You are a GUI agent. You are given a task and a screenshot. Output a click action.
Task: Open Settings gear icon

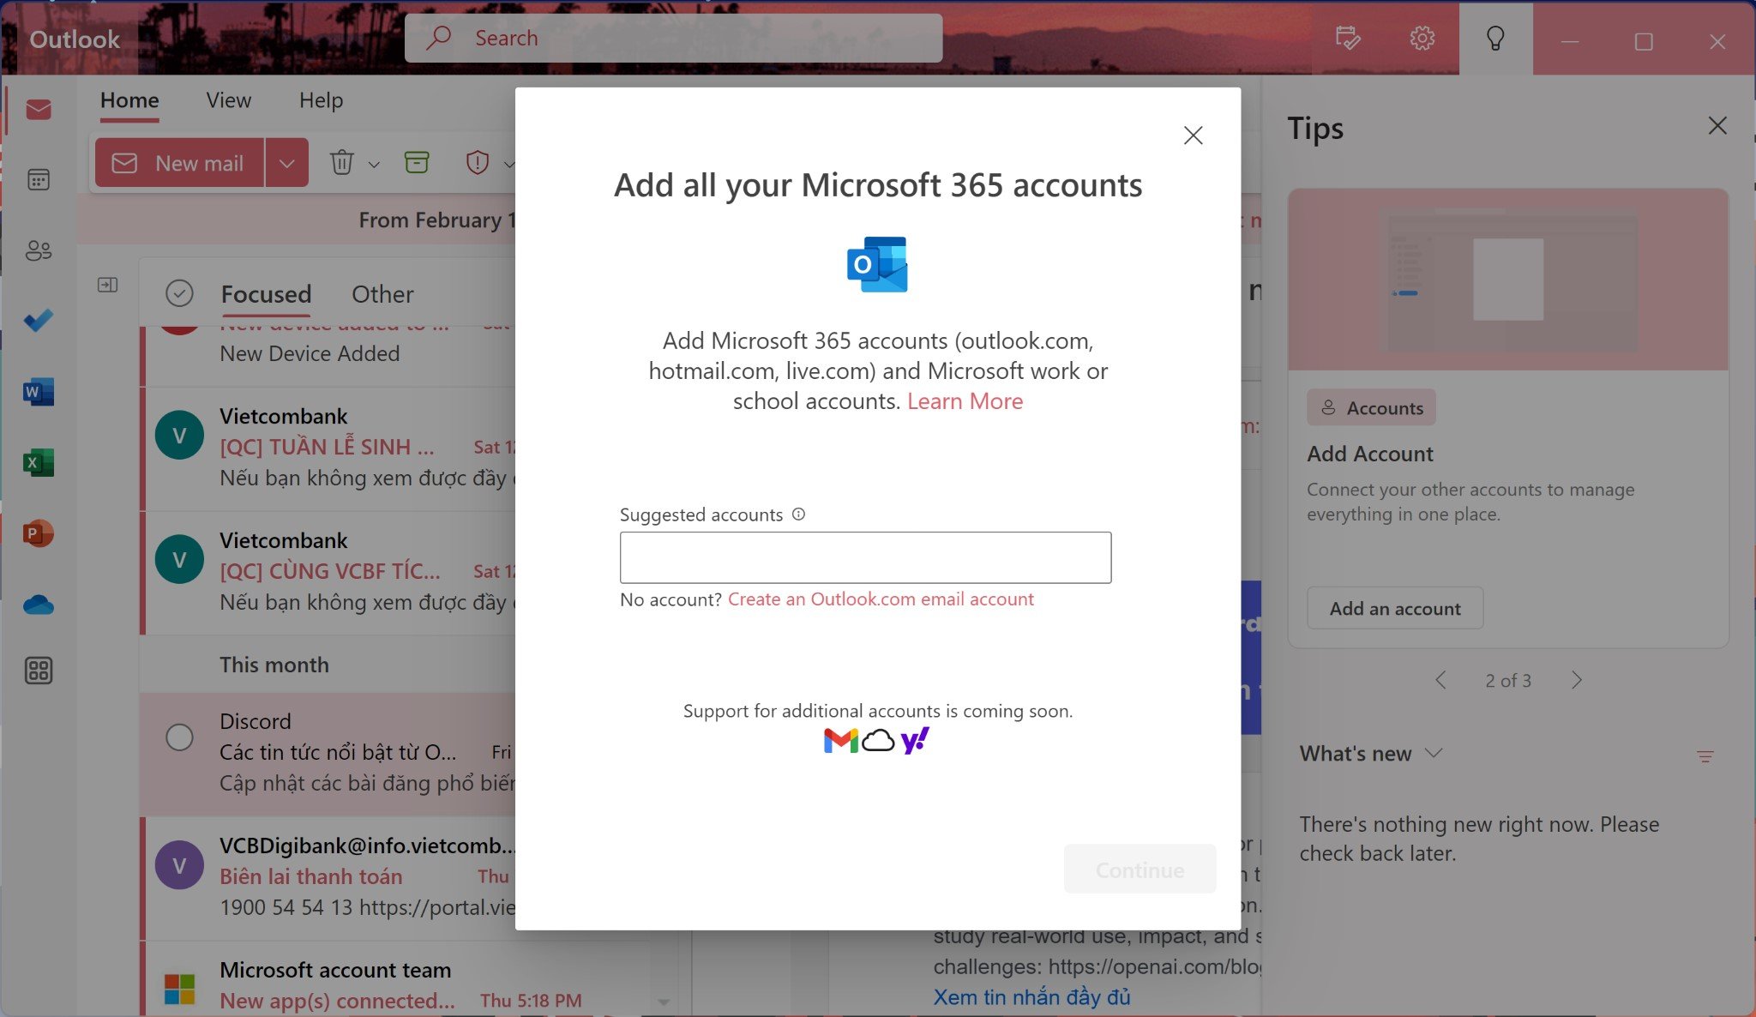tap(1422, 38)
